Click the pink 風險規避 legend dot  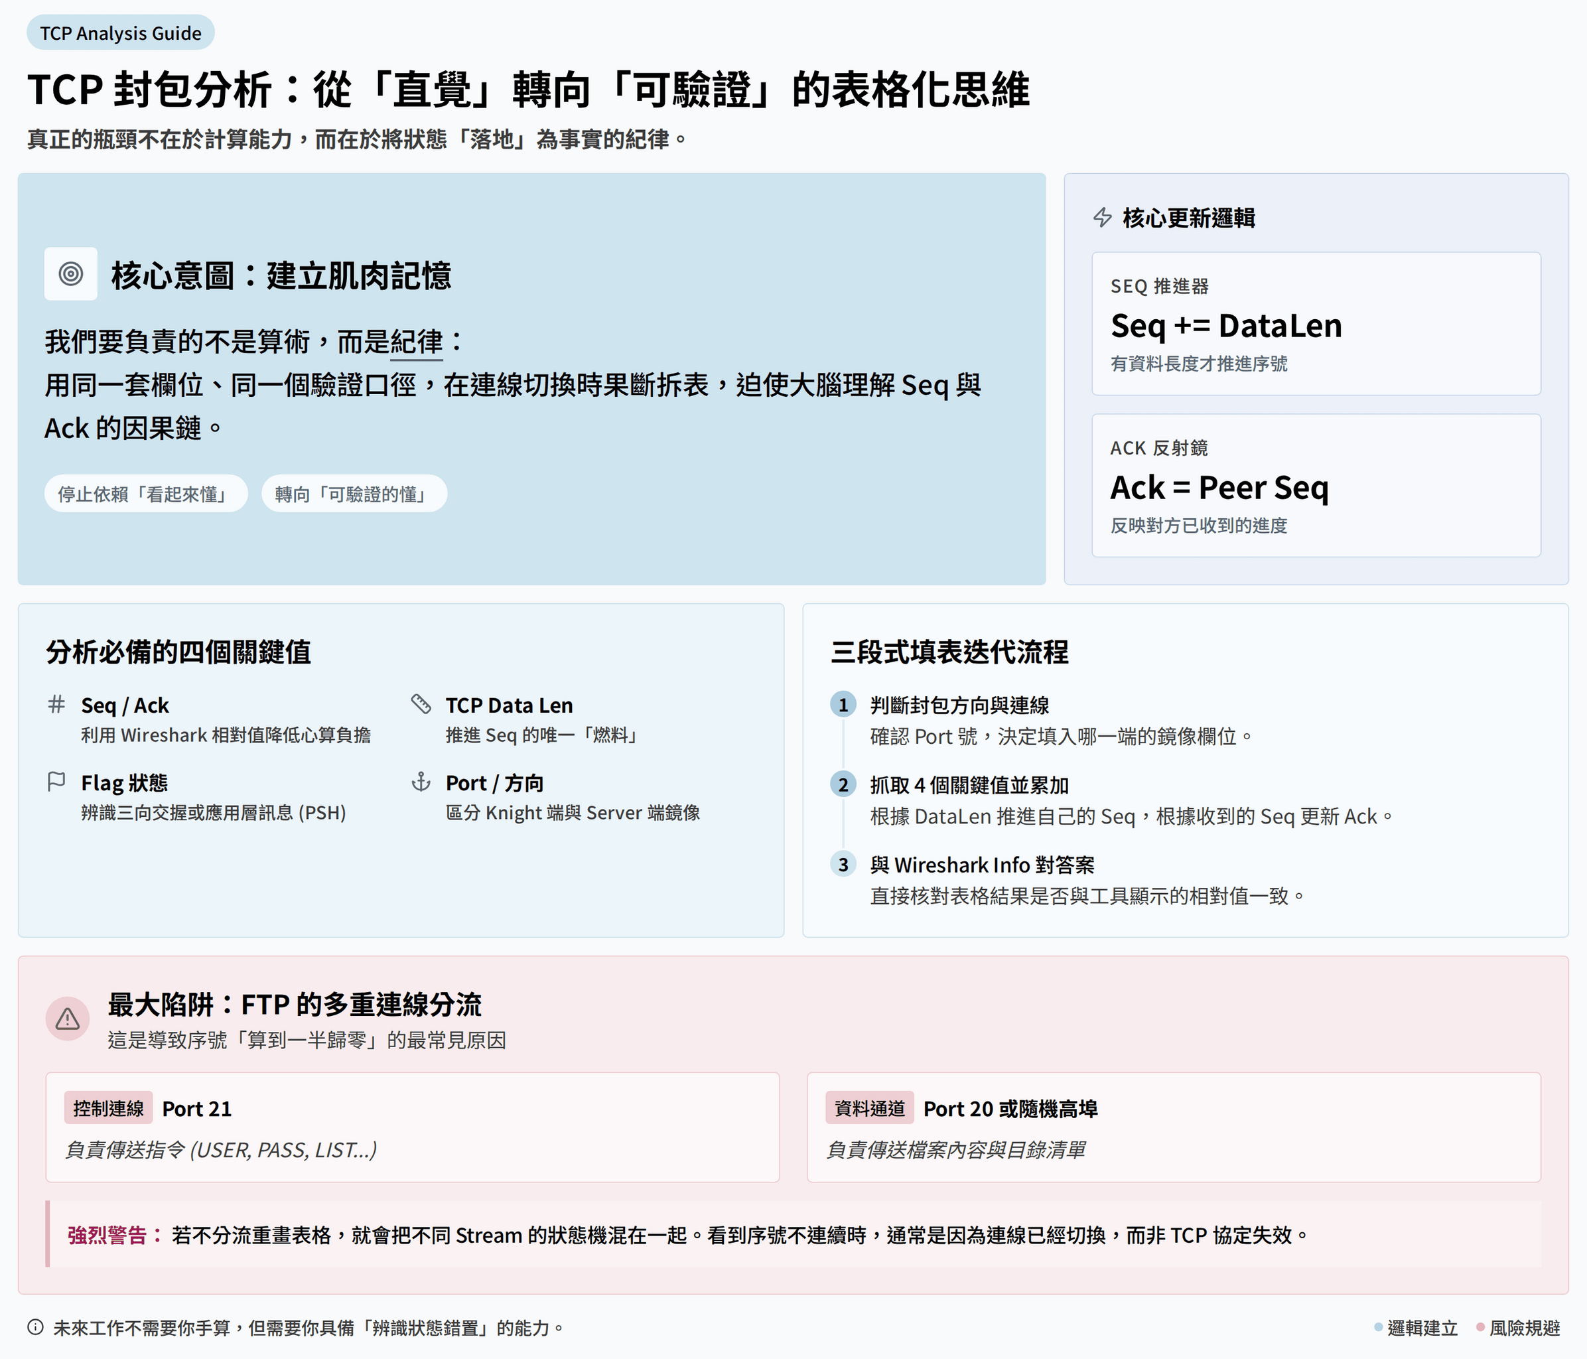coord(1480,1327)
